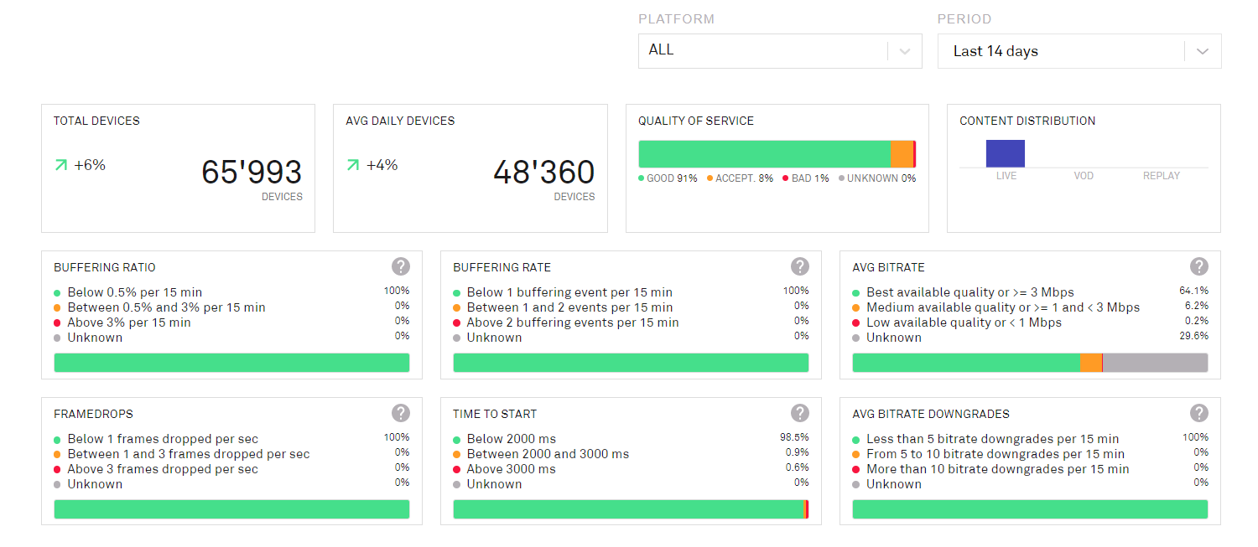Click the BAD 1% legend item
This screenshot has width=1258, height=547.
coord(806,178)
